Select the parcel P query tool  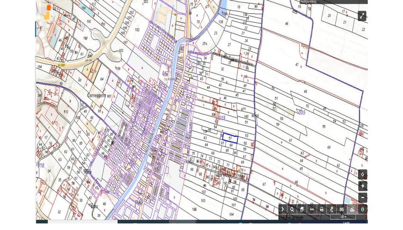(332, 209)
